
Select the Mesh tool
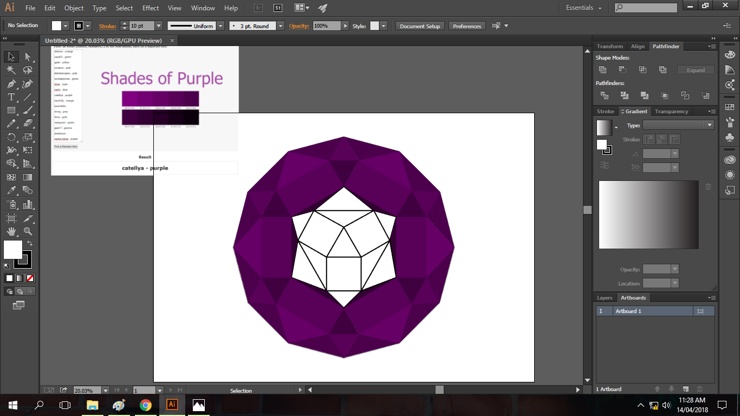point(11,177)
